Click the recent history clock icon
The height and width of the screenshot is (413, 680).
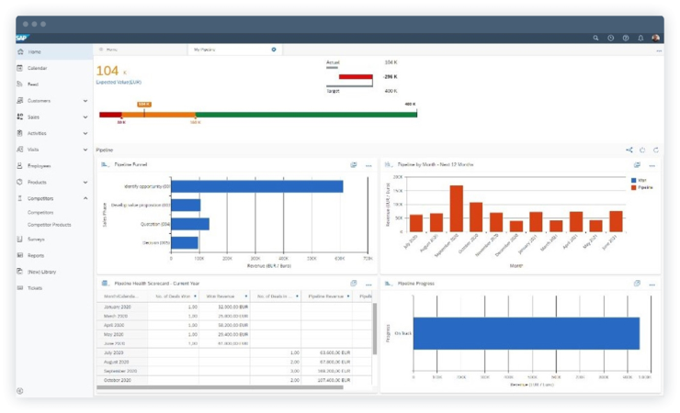click(x=611, y=38)
